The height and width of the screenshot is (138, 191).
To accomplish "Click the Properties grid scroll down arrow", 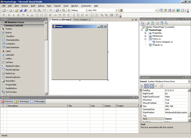I will click(189, 120).
